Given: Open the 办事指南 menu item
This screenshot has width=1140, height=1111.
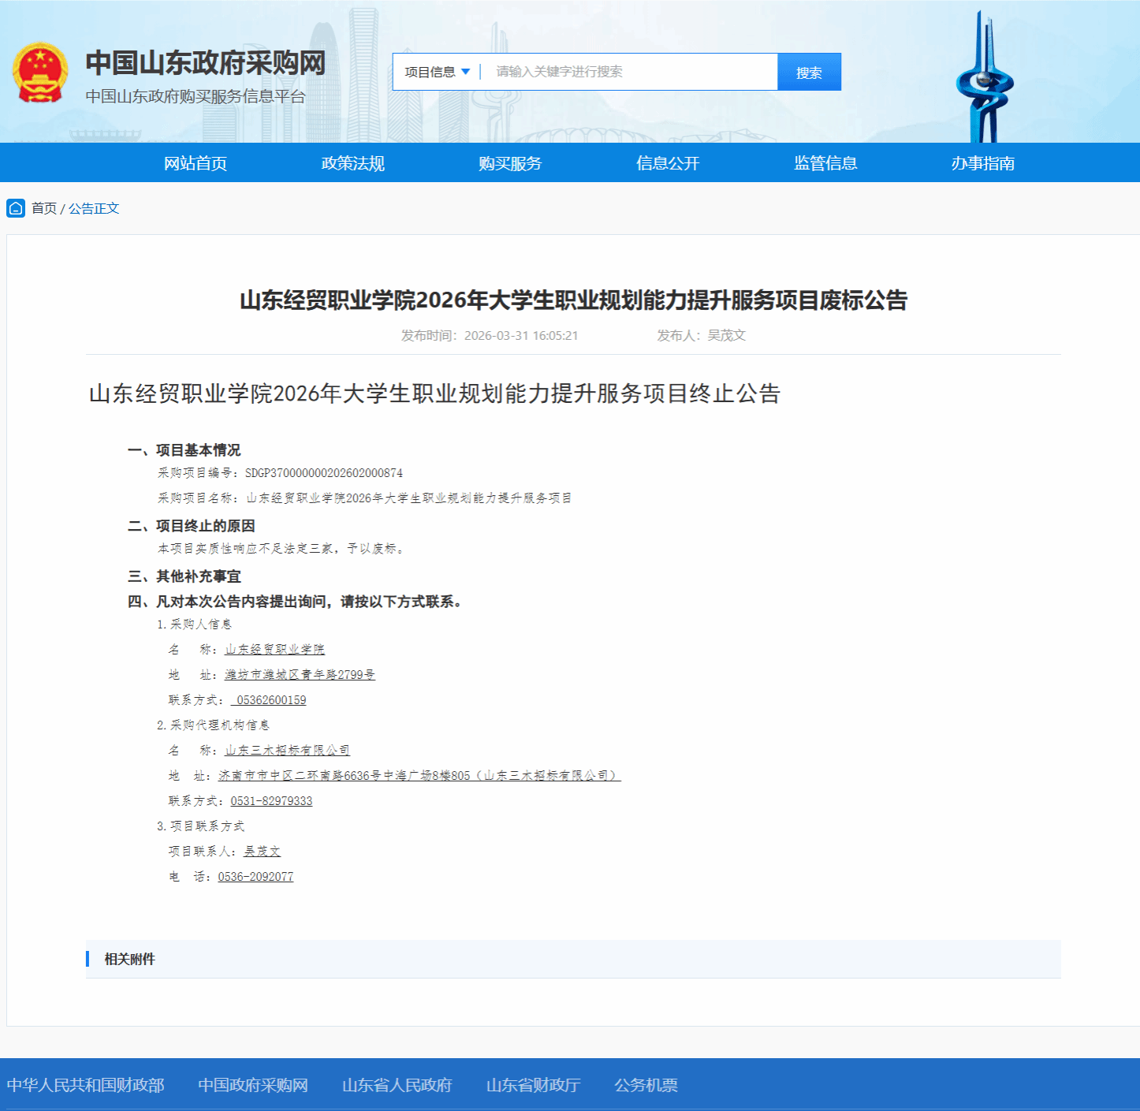Looking at the screenshot, I should pos(982,163).
